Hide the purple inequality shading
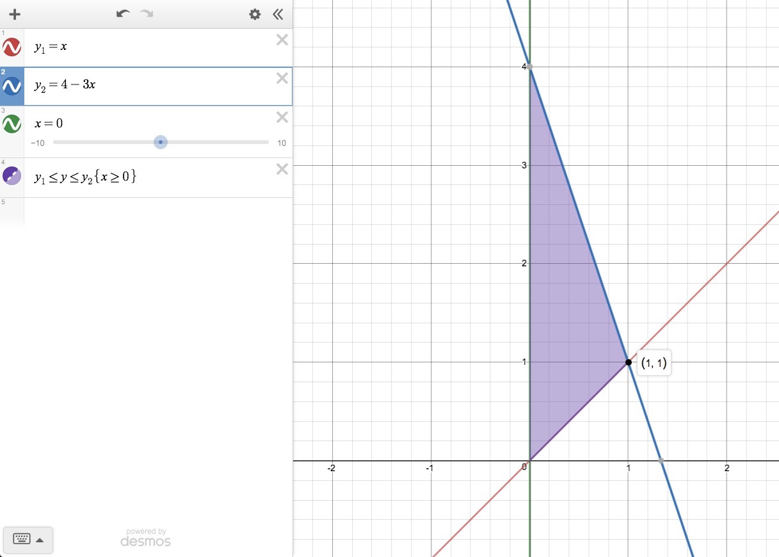779x557 pixels. (12, 175)
